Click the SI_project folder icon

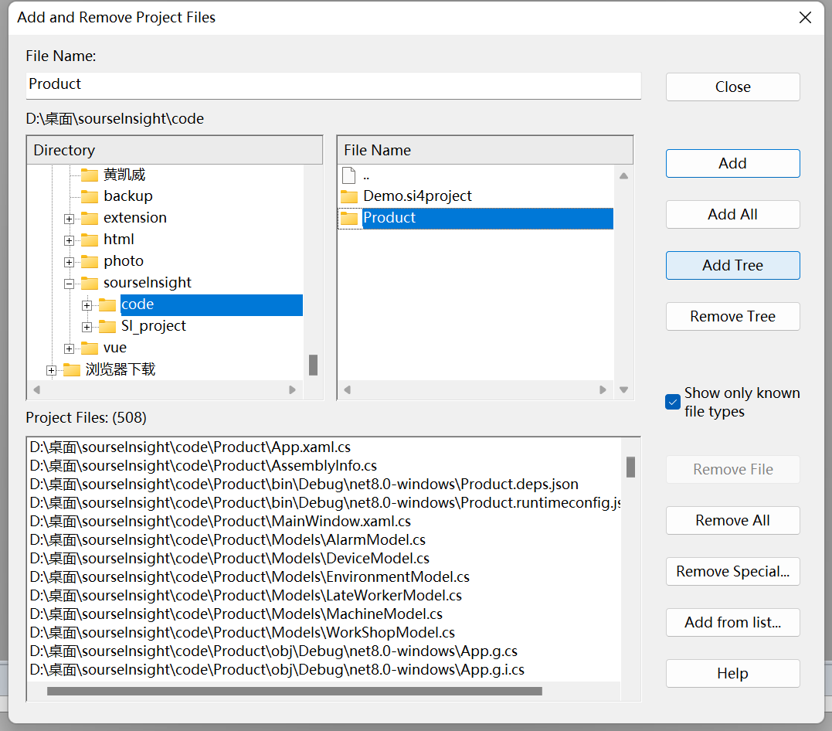pos(107,327)
